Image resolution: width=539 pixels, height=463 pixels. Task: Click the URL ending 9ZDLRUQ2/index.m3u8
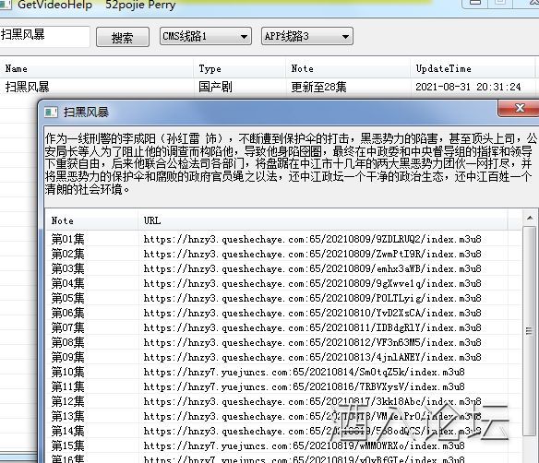(x=313, y=239)
